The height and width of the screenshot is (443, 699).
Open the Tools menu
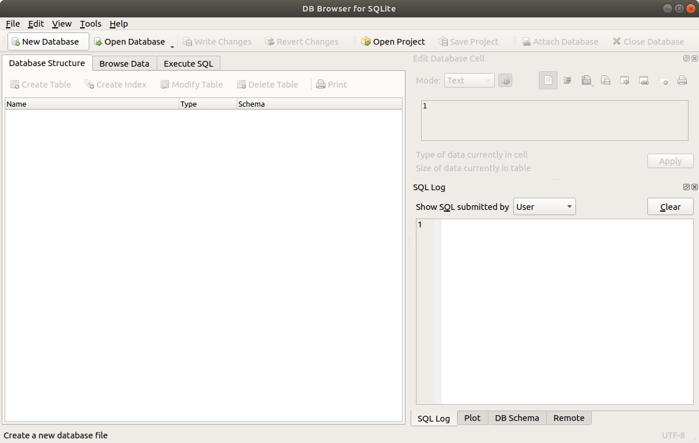coord(90,24)
